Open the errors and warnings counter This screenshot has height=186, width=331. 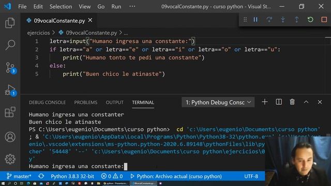[112, 176]
